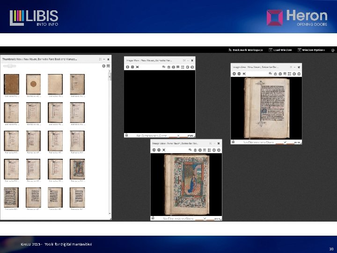Viewport: 337px width, 253px height.
Task: Go to next page in illuminated miniature window
Action: tap(219, 150)
